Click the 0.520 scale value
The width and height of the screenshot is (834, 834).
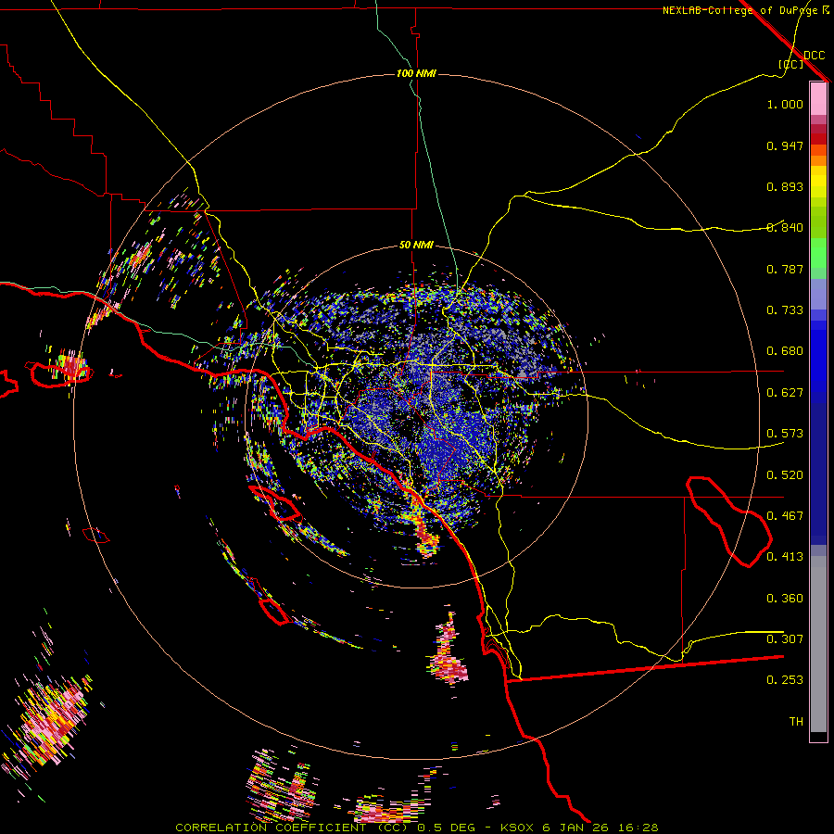pyautogui.click(x=785, y=475)
